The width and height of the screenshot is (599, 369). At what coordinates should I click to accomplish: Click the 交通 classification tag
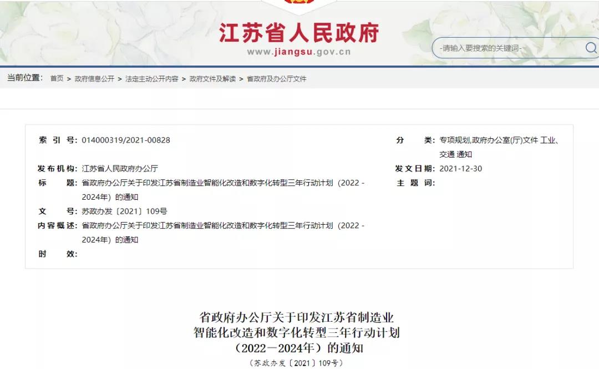click(x=446, y=153)
